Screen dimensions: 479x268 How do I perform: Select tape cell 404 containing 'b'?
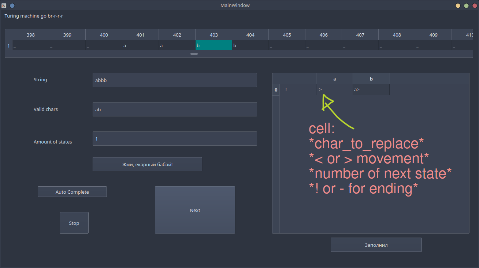[250, 45]
